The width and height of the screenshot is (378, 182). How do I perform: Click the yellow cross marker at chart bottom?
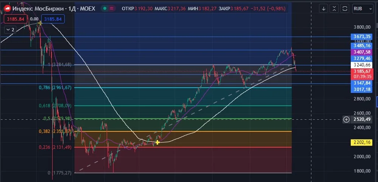[x=157, y=142]
